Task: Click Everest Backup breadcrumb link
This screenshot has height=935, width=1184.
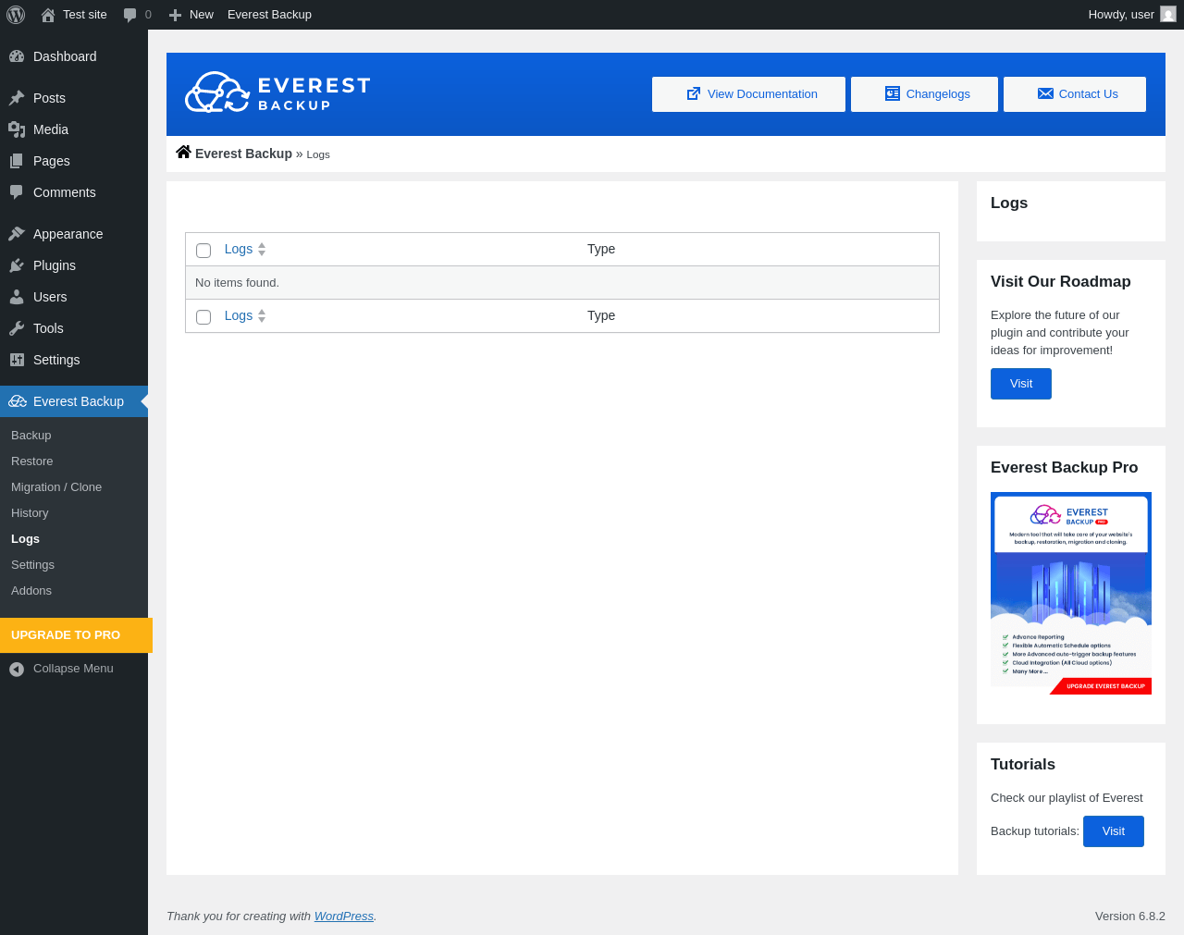Action: click(x=243, y=154)
